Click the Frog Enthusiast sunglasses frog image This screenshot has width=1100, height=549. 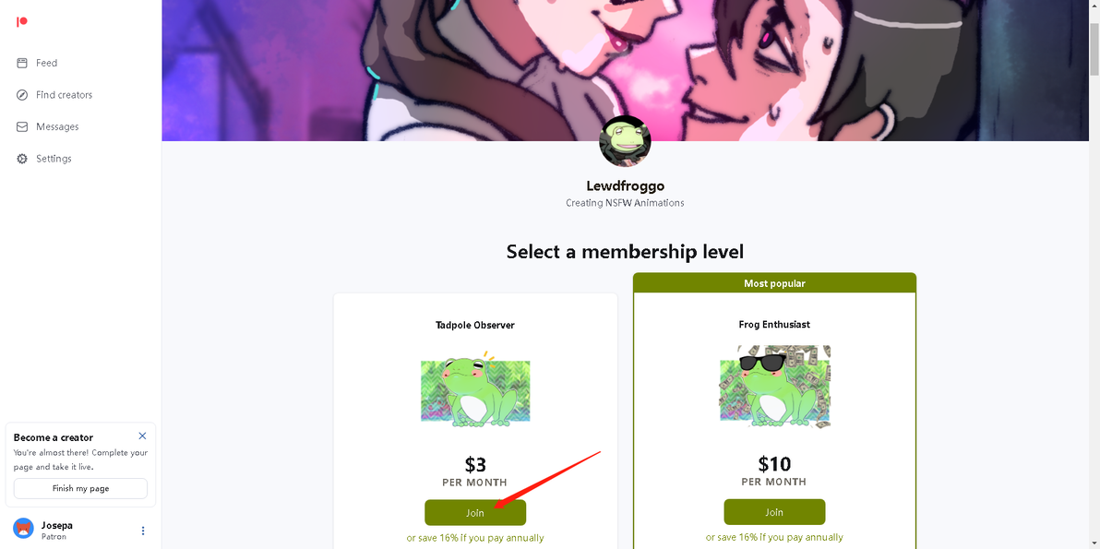pos(774,387)
